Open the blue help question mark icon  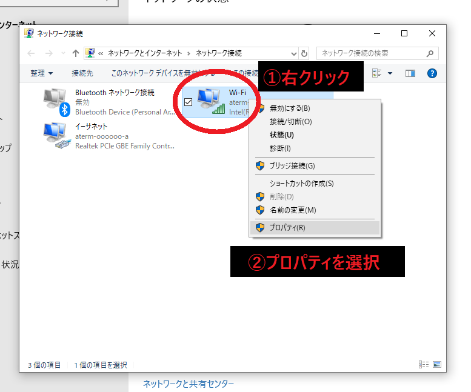pyautogui.click(x=432, y=73)
